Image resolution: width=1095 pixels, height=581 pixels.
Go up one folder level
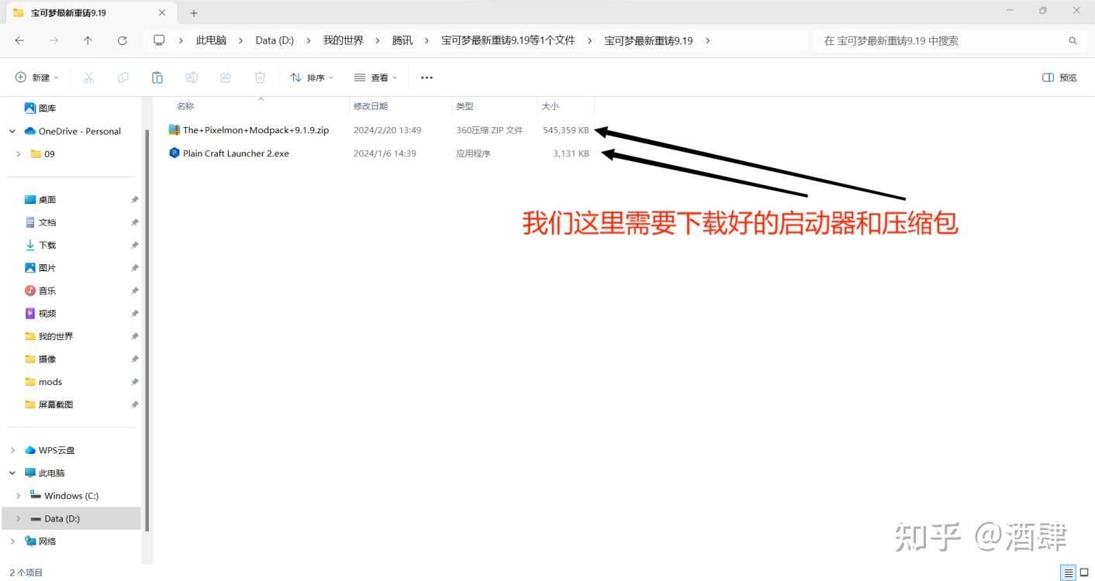[88, 40]
